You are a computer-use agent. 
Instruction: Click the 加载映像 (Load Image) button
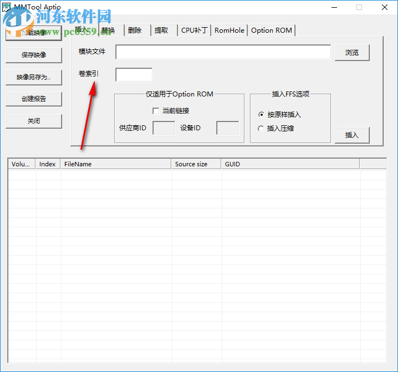(x=34, y=33)
